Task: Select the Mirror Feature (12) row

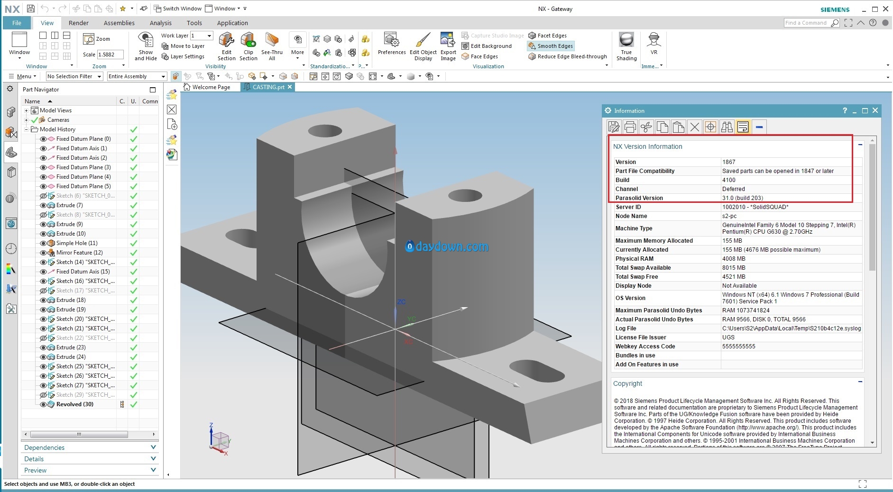Action: point(79,253)
